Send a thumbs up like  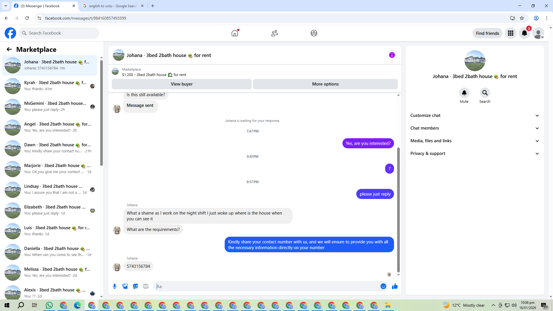tap(395, 286)
